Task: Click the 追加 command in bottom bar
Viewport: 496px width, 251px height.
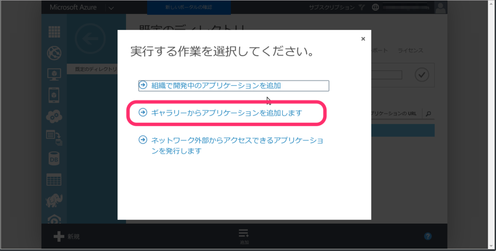Action: click(x=244, y=236)
